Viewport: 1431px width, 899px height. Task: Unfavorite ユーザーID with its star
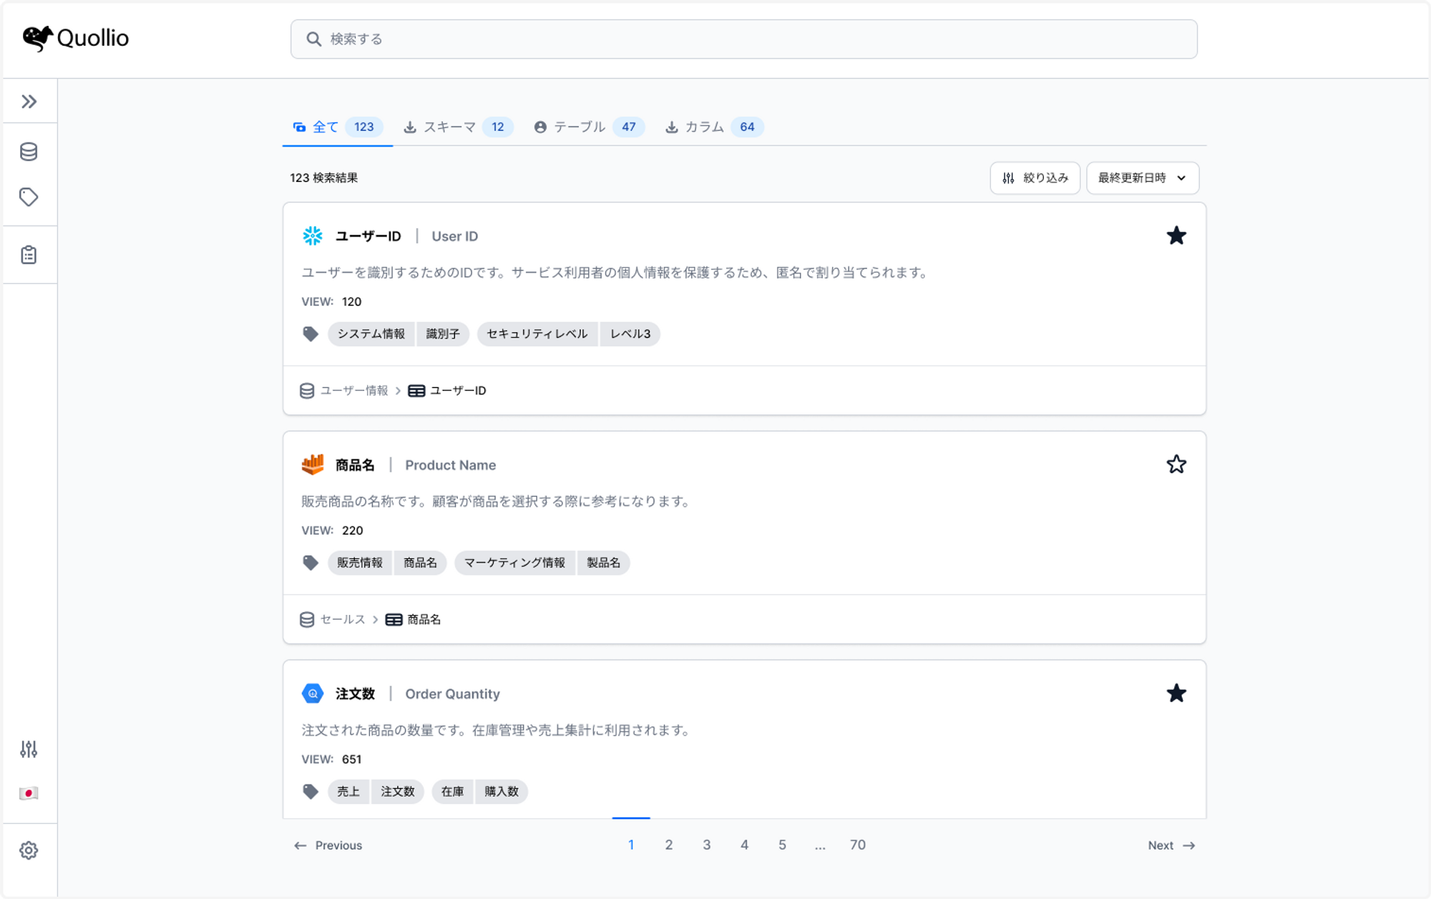[1176, 235]
